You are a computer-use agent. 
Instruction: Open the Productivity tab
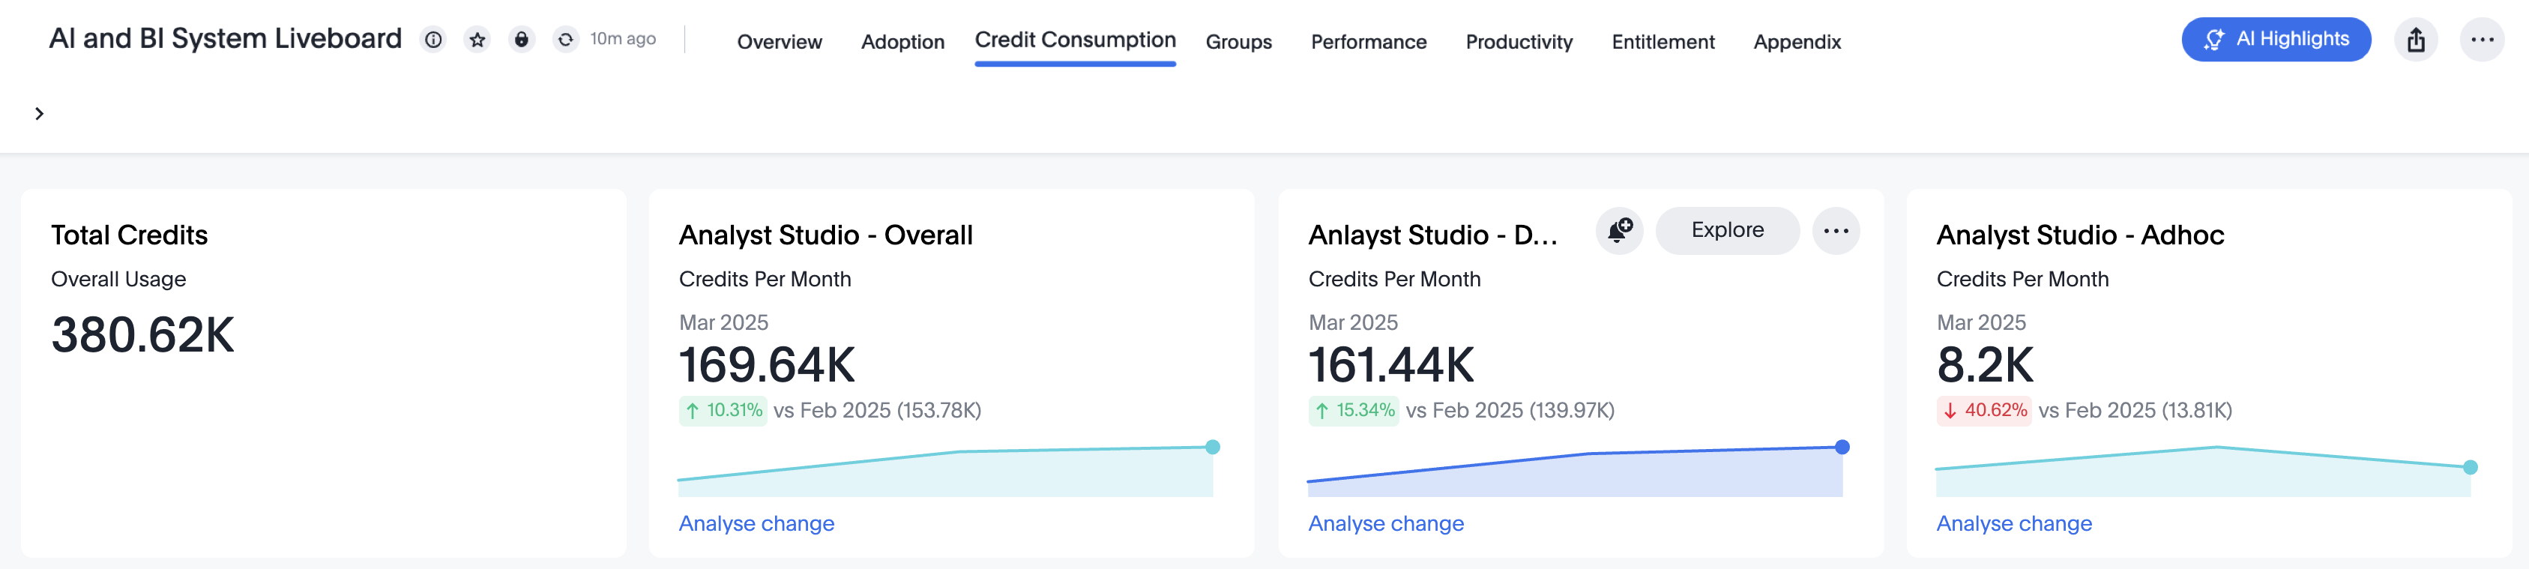(1519, 42)
